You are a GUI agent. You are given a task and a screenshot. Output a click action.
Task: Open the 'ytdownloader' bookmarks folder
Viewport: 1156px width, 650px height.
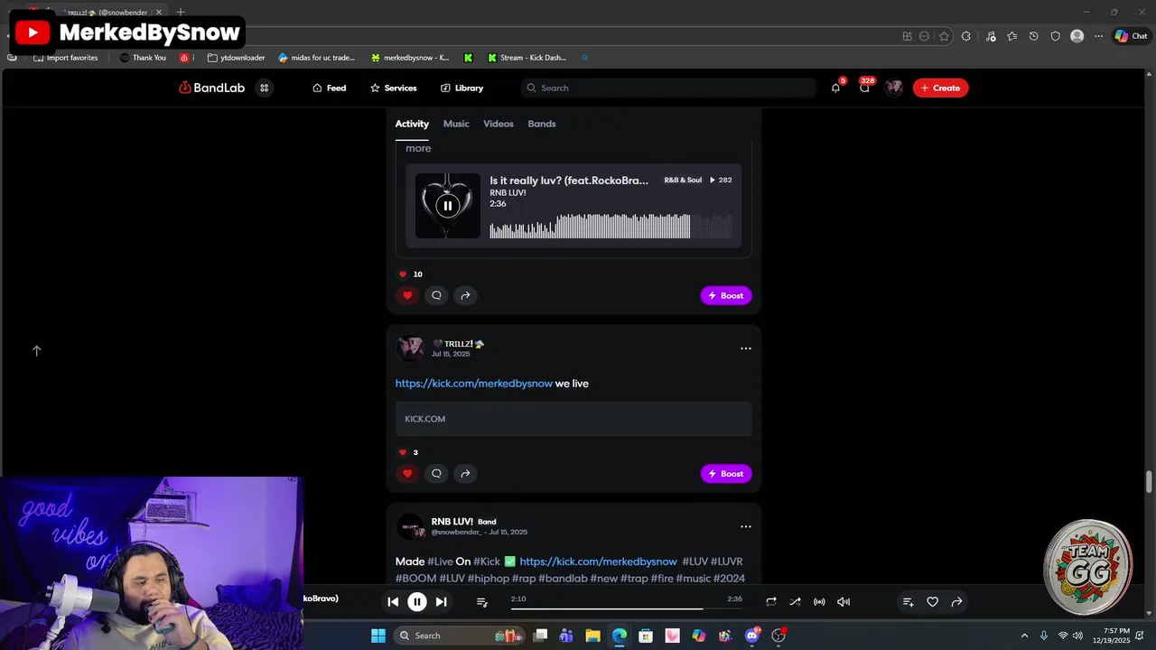[237, 58]
